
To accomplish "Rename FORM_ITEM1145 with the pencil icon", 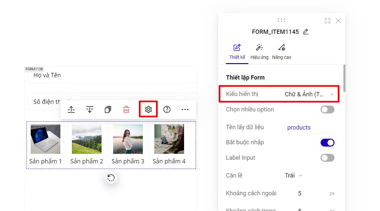I will coord(305,32).
